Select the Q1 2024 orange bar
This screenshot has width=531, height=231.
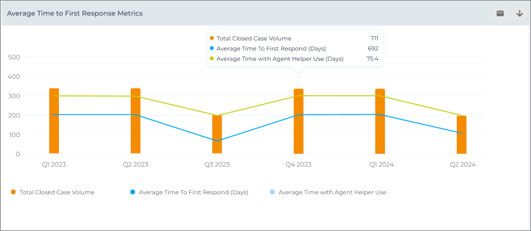[380, 121]
